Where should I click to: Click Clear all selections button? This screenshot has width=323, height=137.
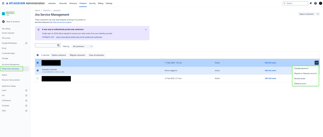pyautogui.click(x=97, y=55)
